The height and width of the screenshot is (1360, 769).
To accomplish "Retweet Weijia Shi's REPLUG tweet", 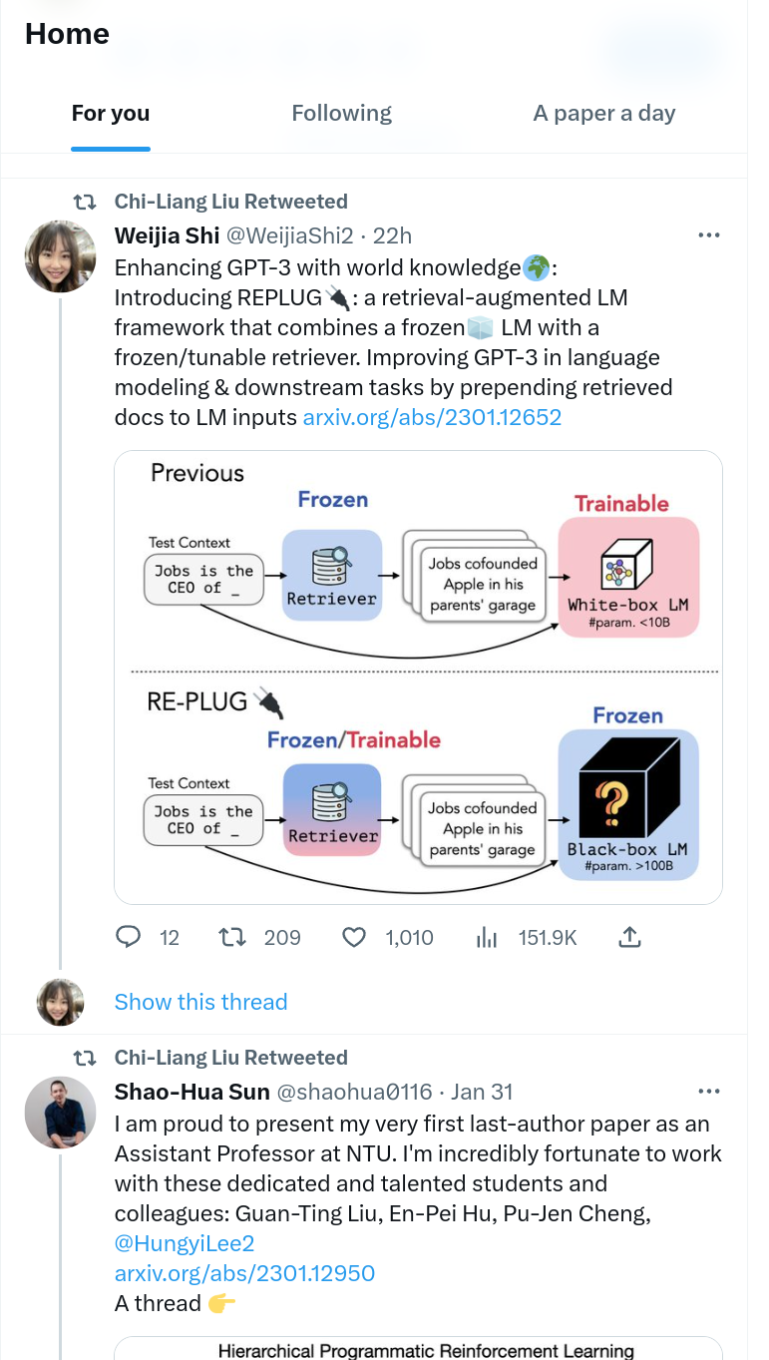I will tap(231, 937).
